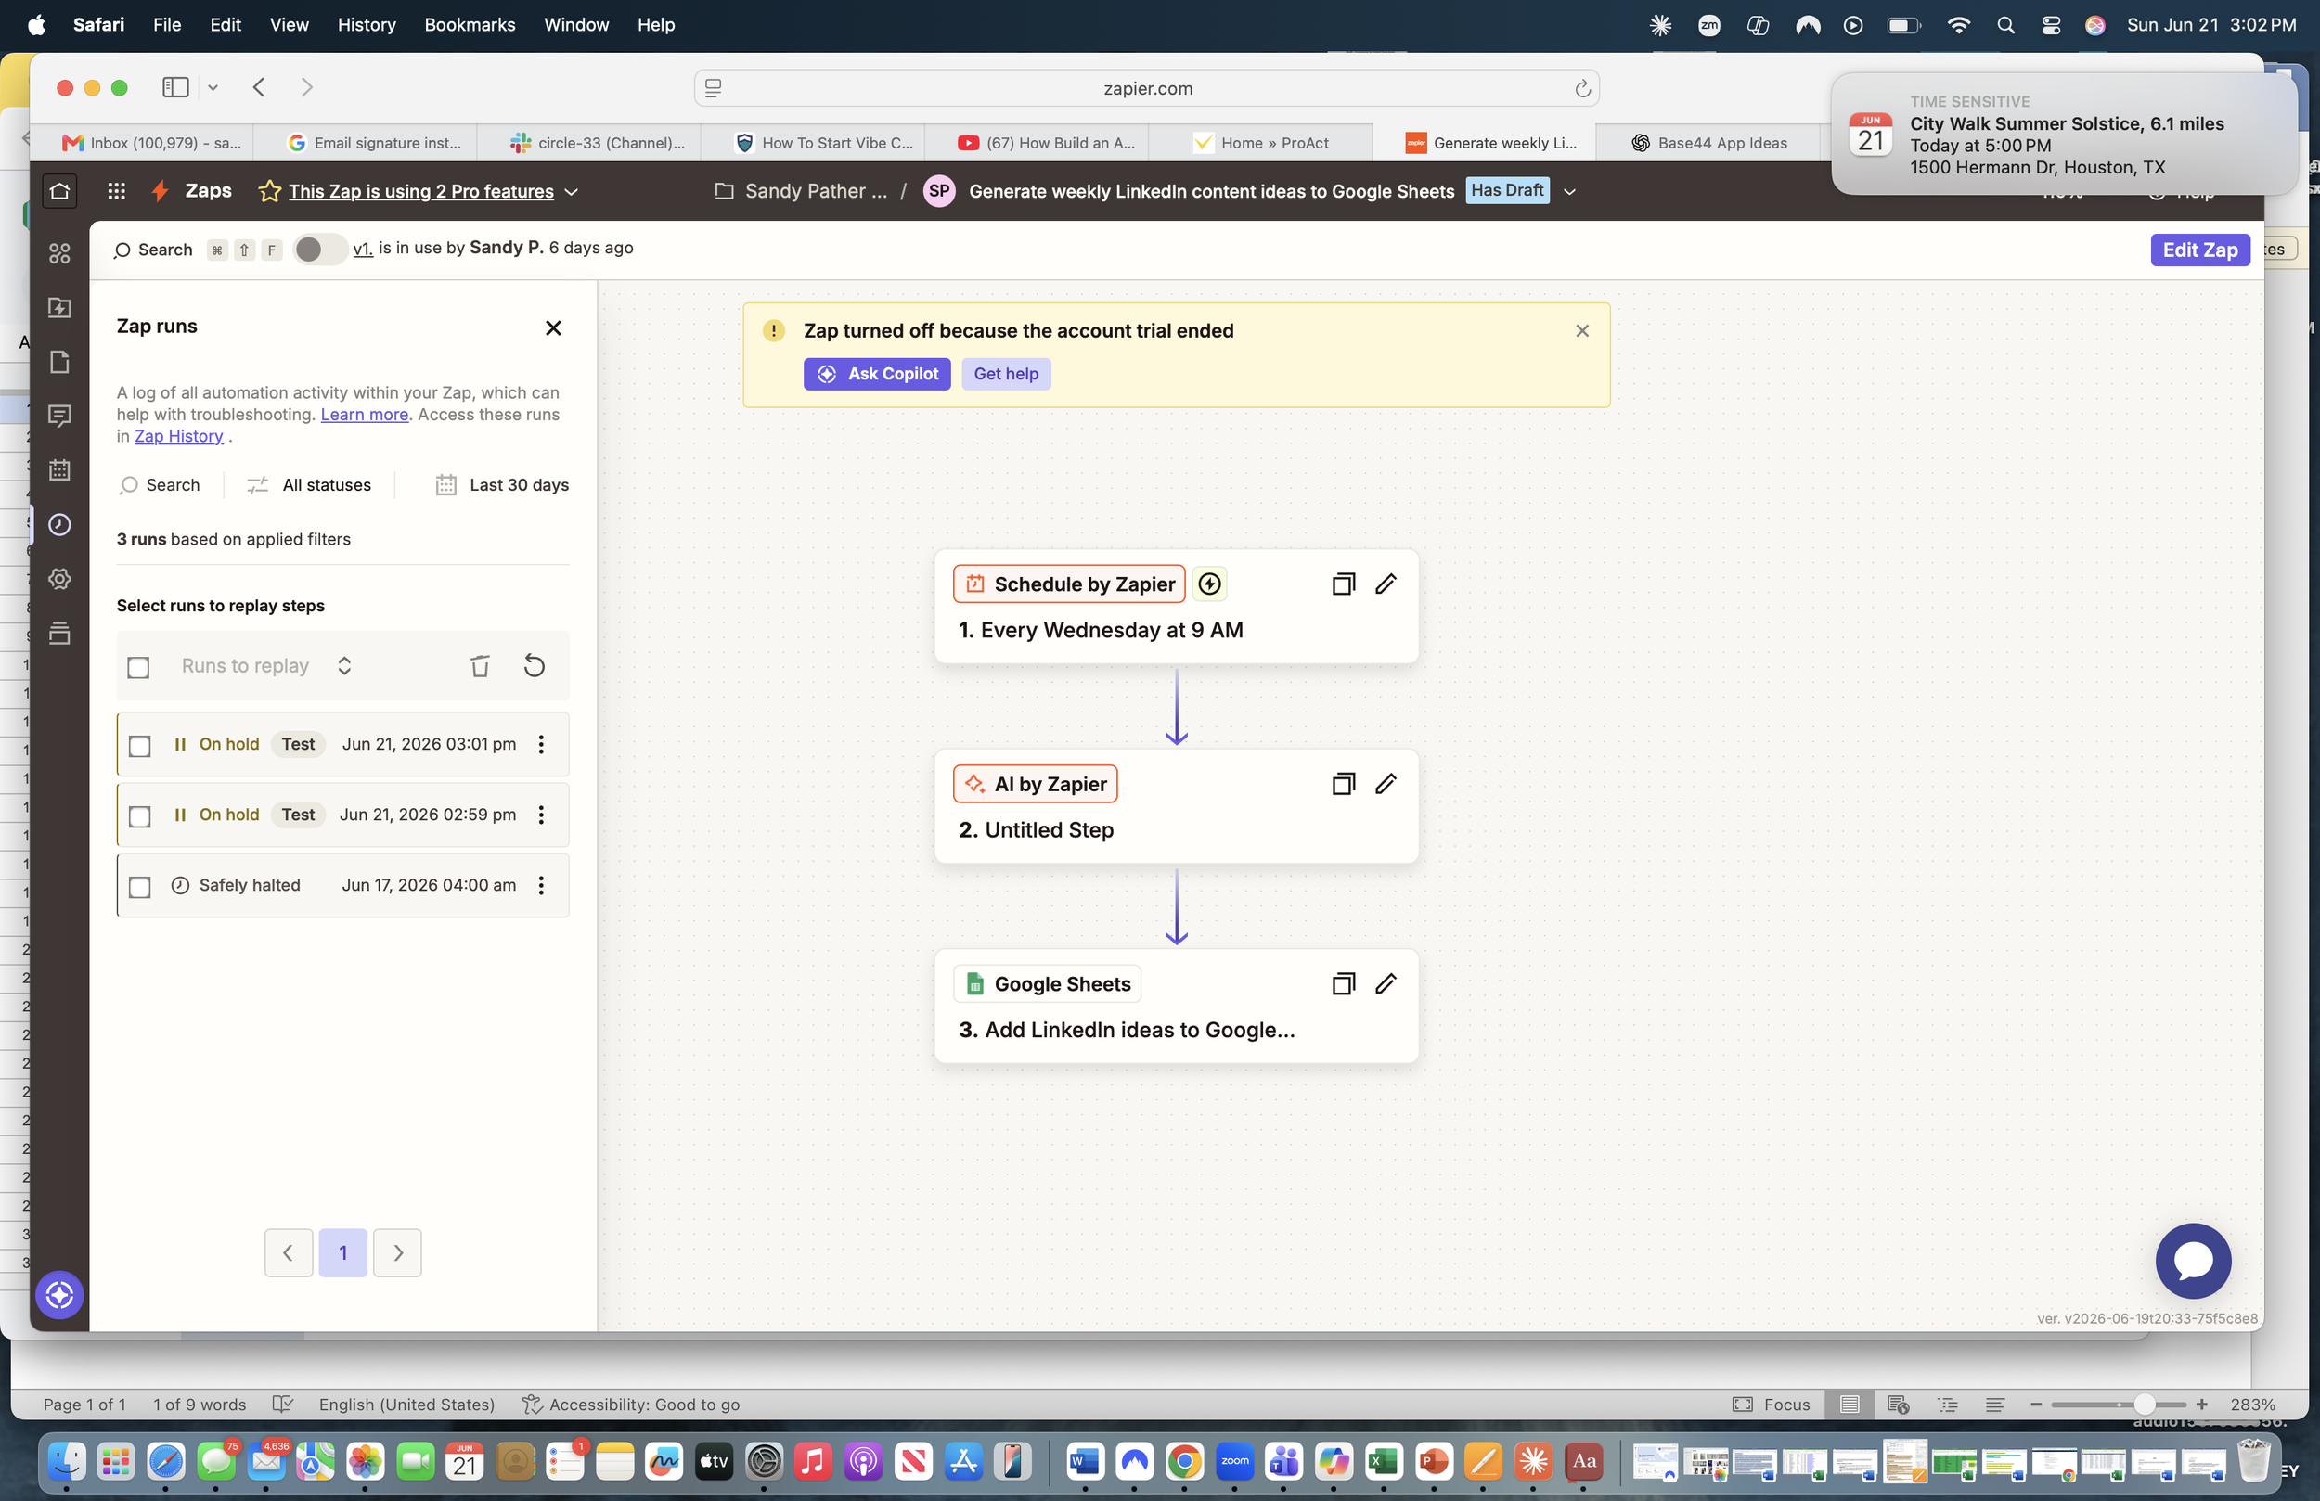Click the copy icon on AI by Zapier step
The image size is (2320, 1501).
[x=1343, y=784]
